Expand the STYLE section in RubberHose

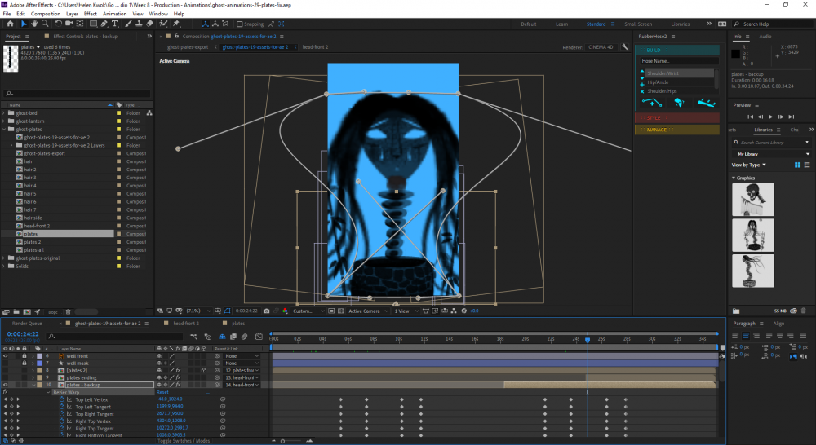(677, 118)
